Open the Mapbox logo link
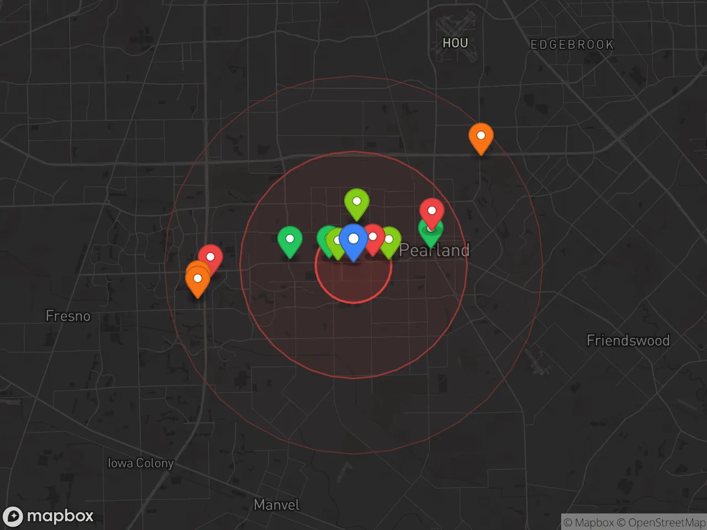The width and height of the screenshot is (707, 530). [49, 516]
